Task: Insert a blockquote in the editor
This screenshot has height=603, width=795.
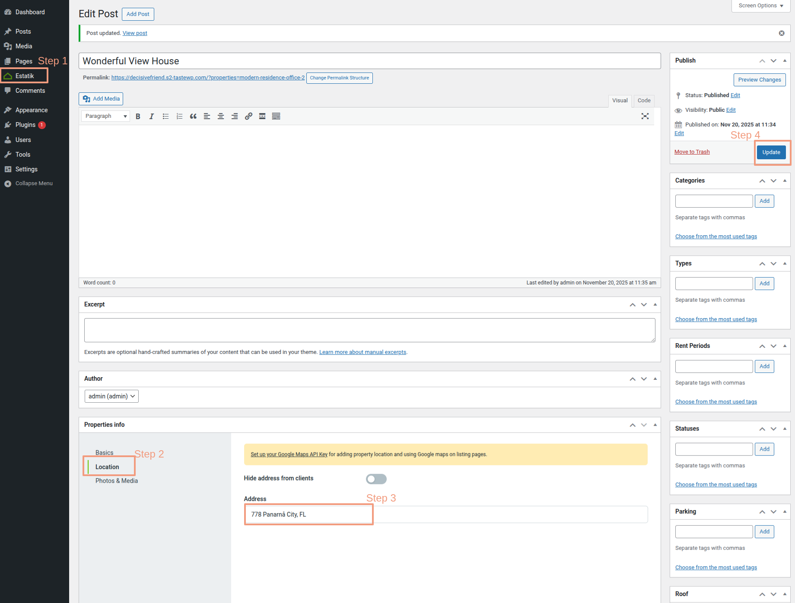Action: (x=193, y=117)
